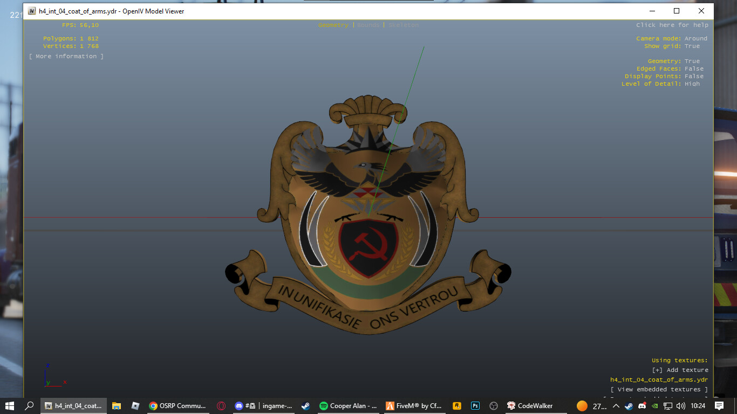The height and width of the screenshot is (414, 737).
Task: Open 'View embedded textures'
Action: click(x=659, y=389)
